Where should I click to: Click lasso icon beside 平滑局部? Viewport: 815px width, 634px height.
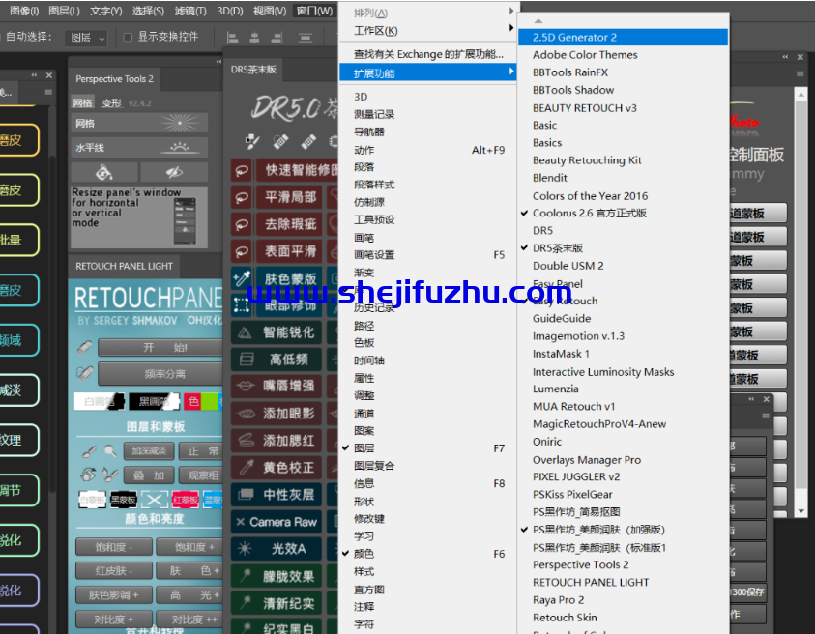242,197
